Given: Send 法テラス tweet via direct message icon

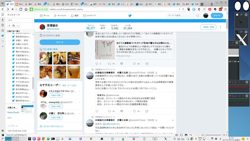Looking at the screenshot, I should point(147,63).
